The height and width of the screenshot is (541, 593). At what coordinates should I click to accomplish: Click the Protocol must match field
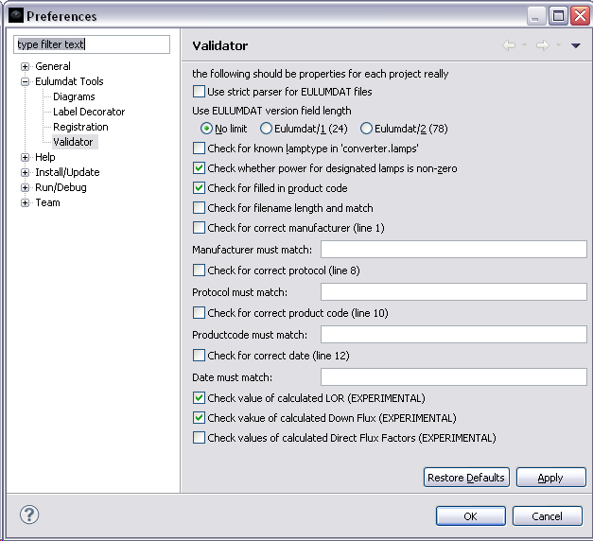[454, 291]
